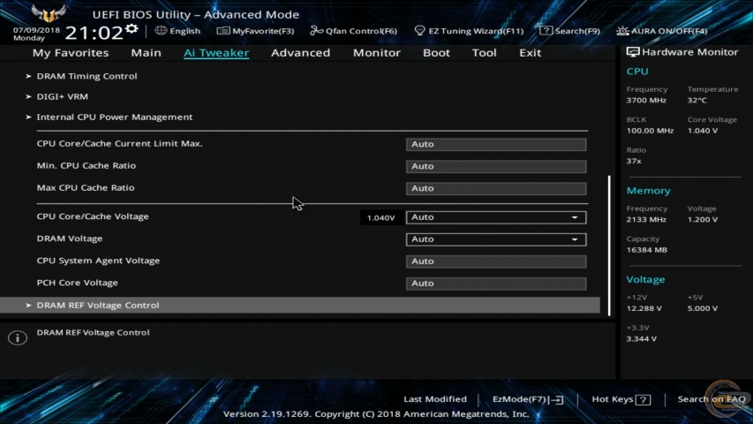Screen dimensions: 753x424
Task: Click the Qfan Control fan icon
Action: [x=316, y=31]
